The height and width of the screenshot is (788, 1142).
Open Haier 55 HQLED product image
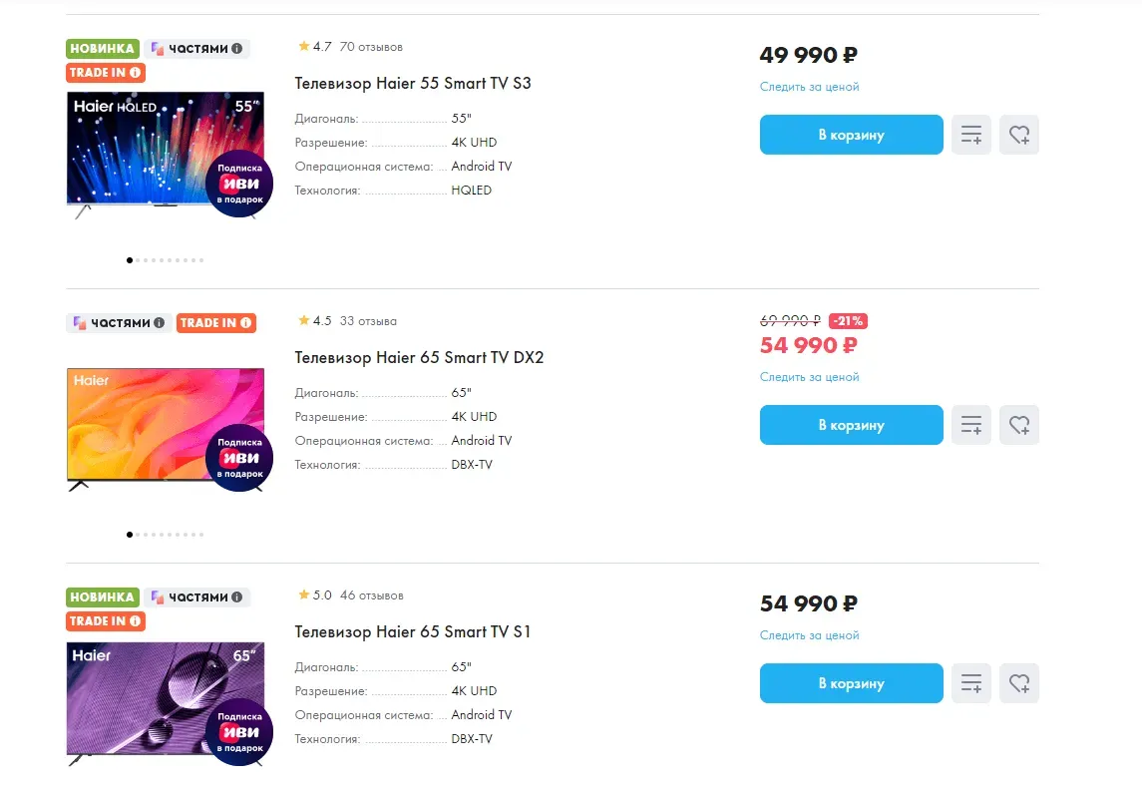pyautogui.click(x=140, y=150)
